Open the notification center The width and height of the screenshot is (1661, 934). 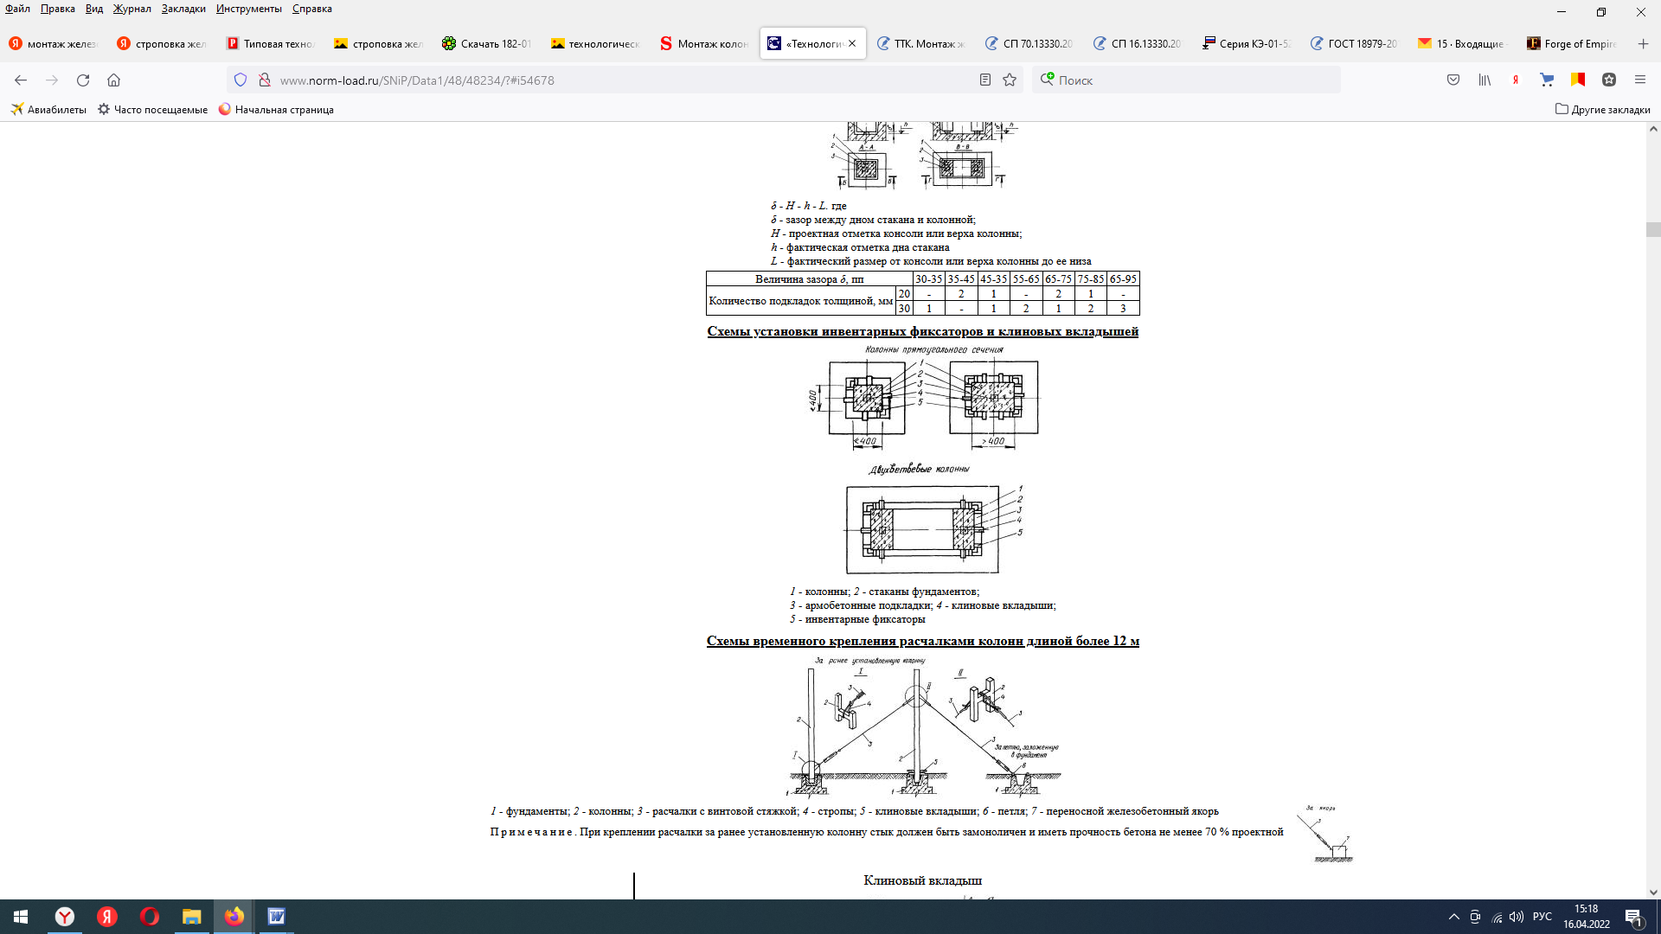tap(1634, 917)
